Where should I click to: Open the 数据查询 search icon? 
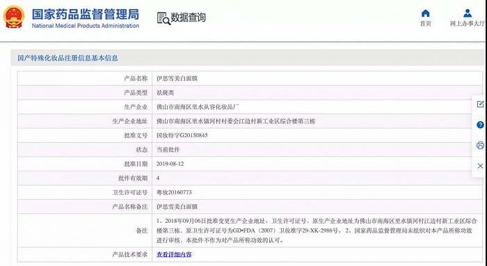[163, 18]
